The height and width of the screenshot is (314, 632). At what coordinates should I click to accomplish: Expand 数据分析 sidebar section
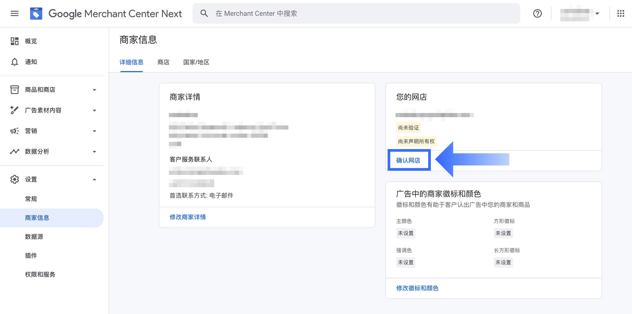click(x=94, y=151)
